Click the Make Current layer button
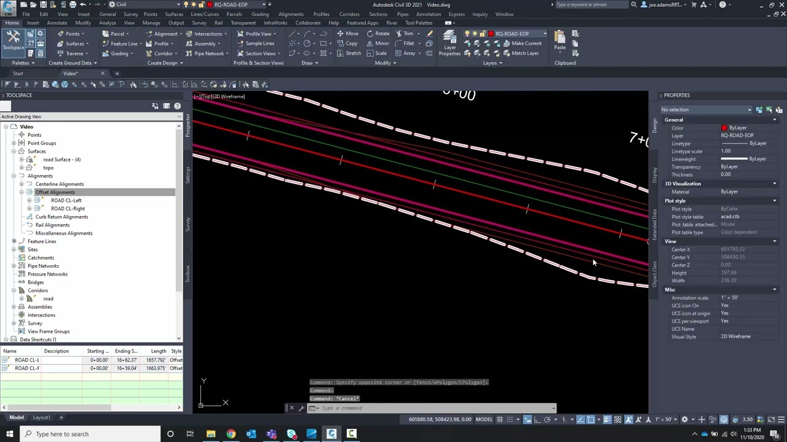Image resolution: width=787 pixels, height=442 pixels. tap(522, 44)
